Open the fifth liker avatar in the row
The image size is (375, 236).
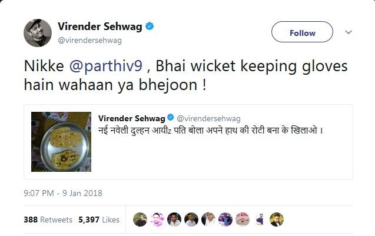tap(208, 220)
